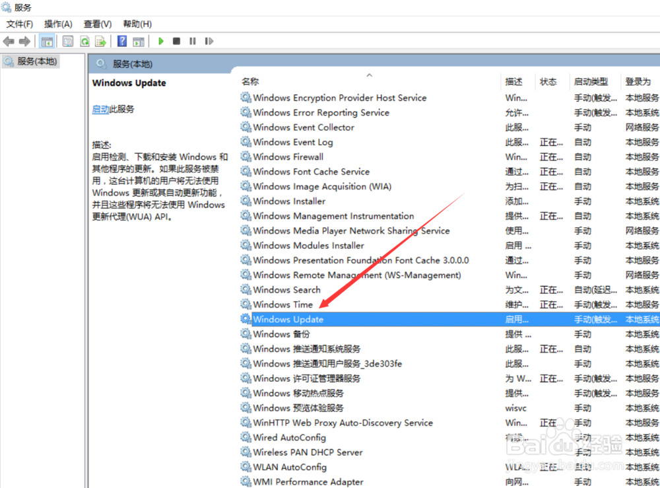Image resolution: width=660 pixels, height=488 pixels.
Task: Select Windows Image Acquisition (WIA) row
Action: 449,186
